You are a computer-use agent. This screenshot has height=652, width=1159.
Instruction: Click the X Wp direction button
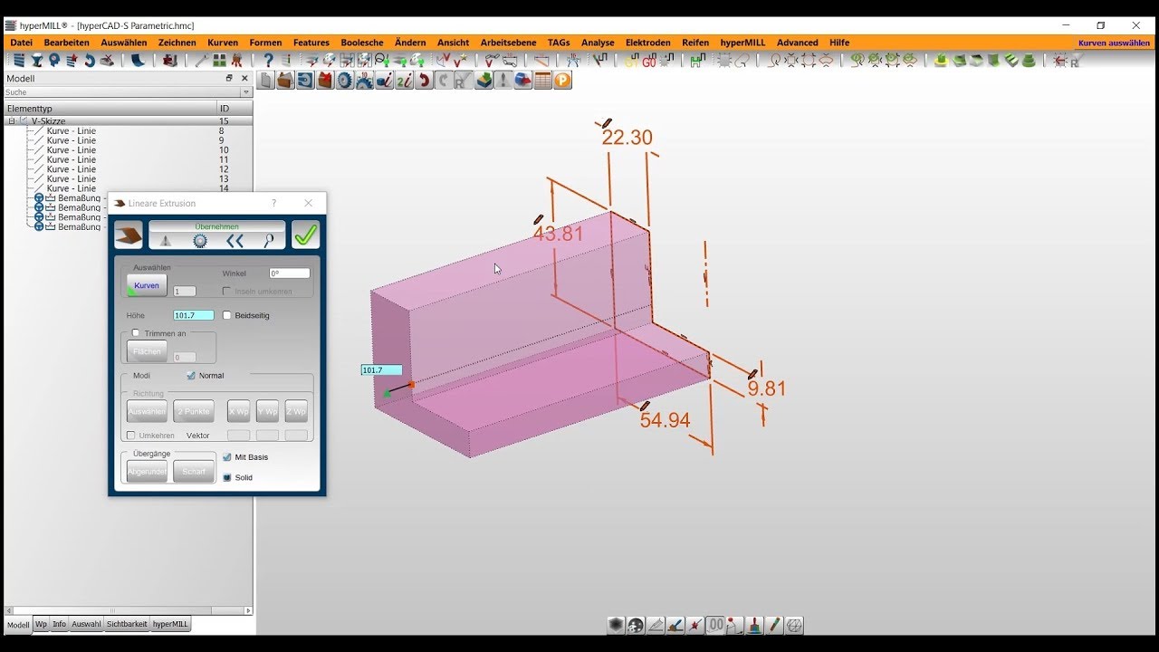tap(239, 411)
